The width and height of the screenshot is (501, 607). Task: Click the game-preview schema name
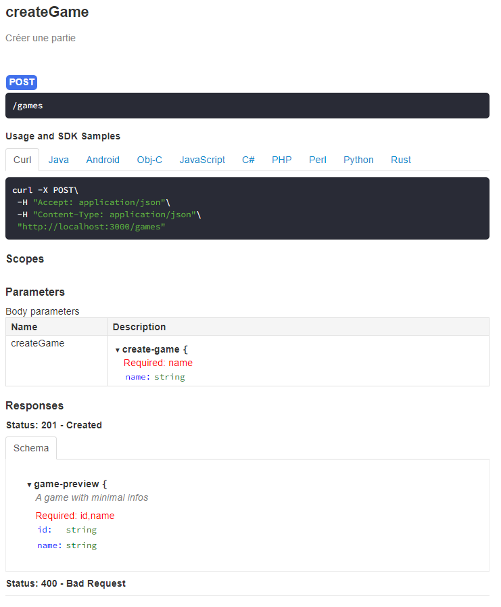(66, 484)
